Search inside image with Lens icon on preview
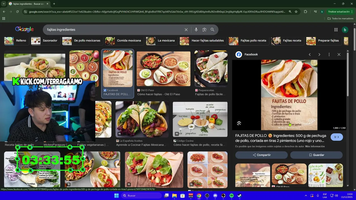This screenshot has width=356, height=200. click(239, 123)
